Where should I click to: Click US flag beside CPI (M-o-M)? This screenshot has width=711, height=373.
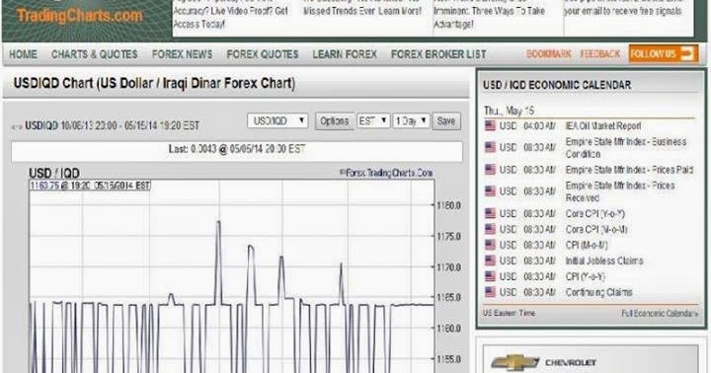tap(490, 245)
